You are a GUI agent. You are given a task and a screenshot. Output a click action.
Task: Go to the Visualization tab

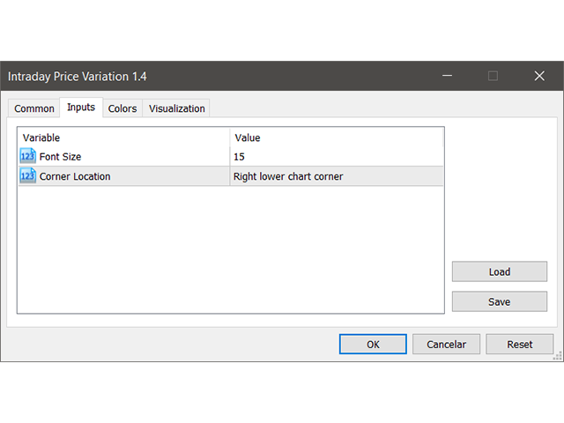pyautogui.click(x=176, y=108)
